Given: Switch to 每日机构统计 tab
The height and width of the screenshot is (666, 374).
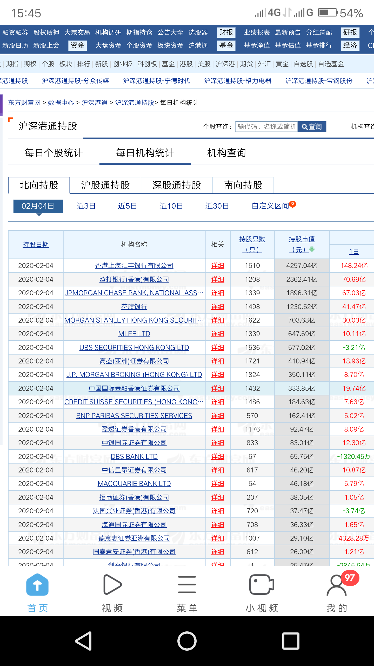Looking at the screenshot, I should pos(145,153).
